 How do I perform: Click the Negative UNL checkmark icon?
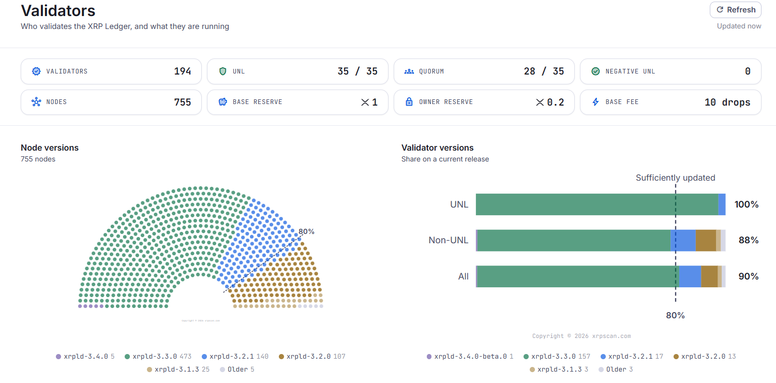pyautogui.click(x=595, y=71)
